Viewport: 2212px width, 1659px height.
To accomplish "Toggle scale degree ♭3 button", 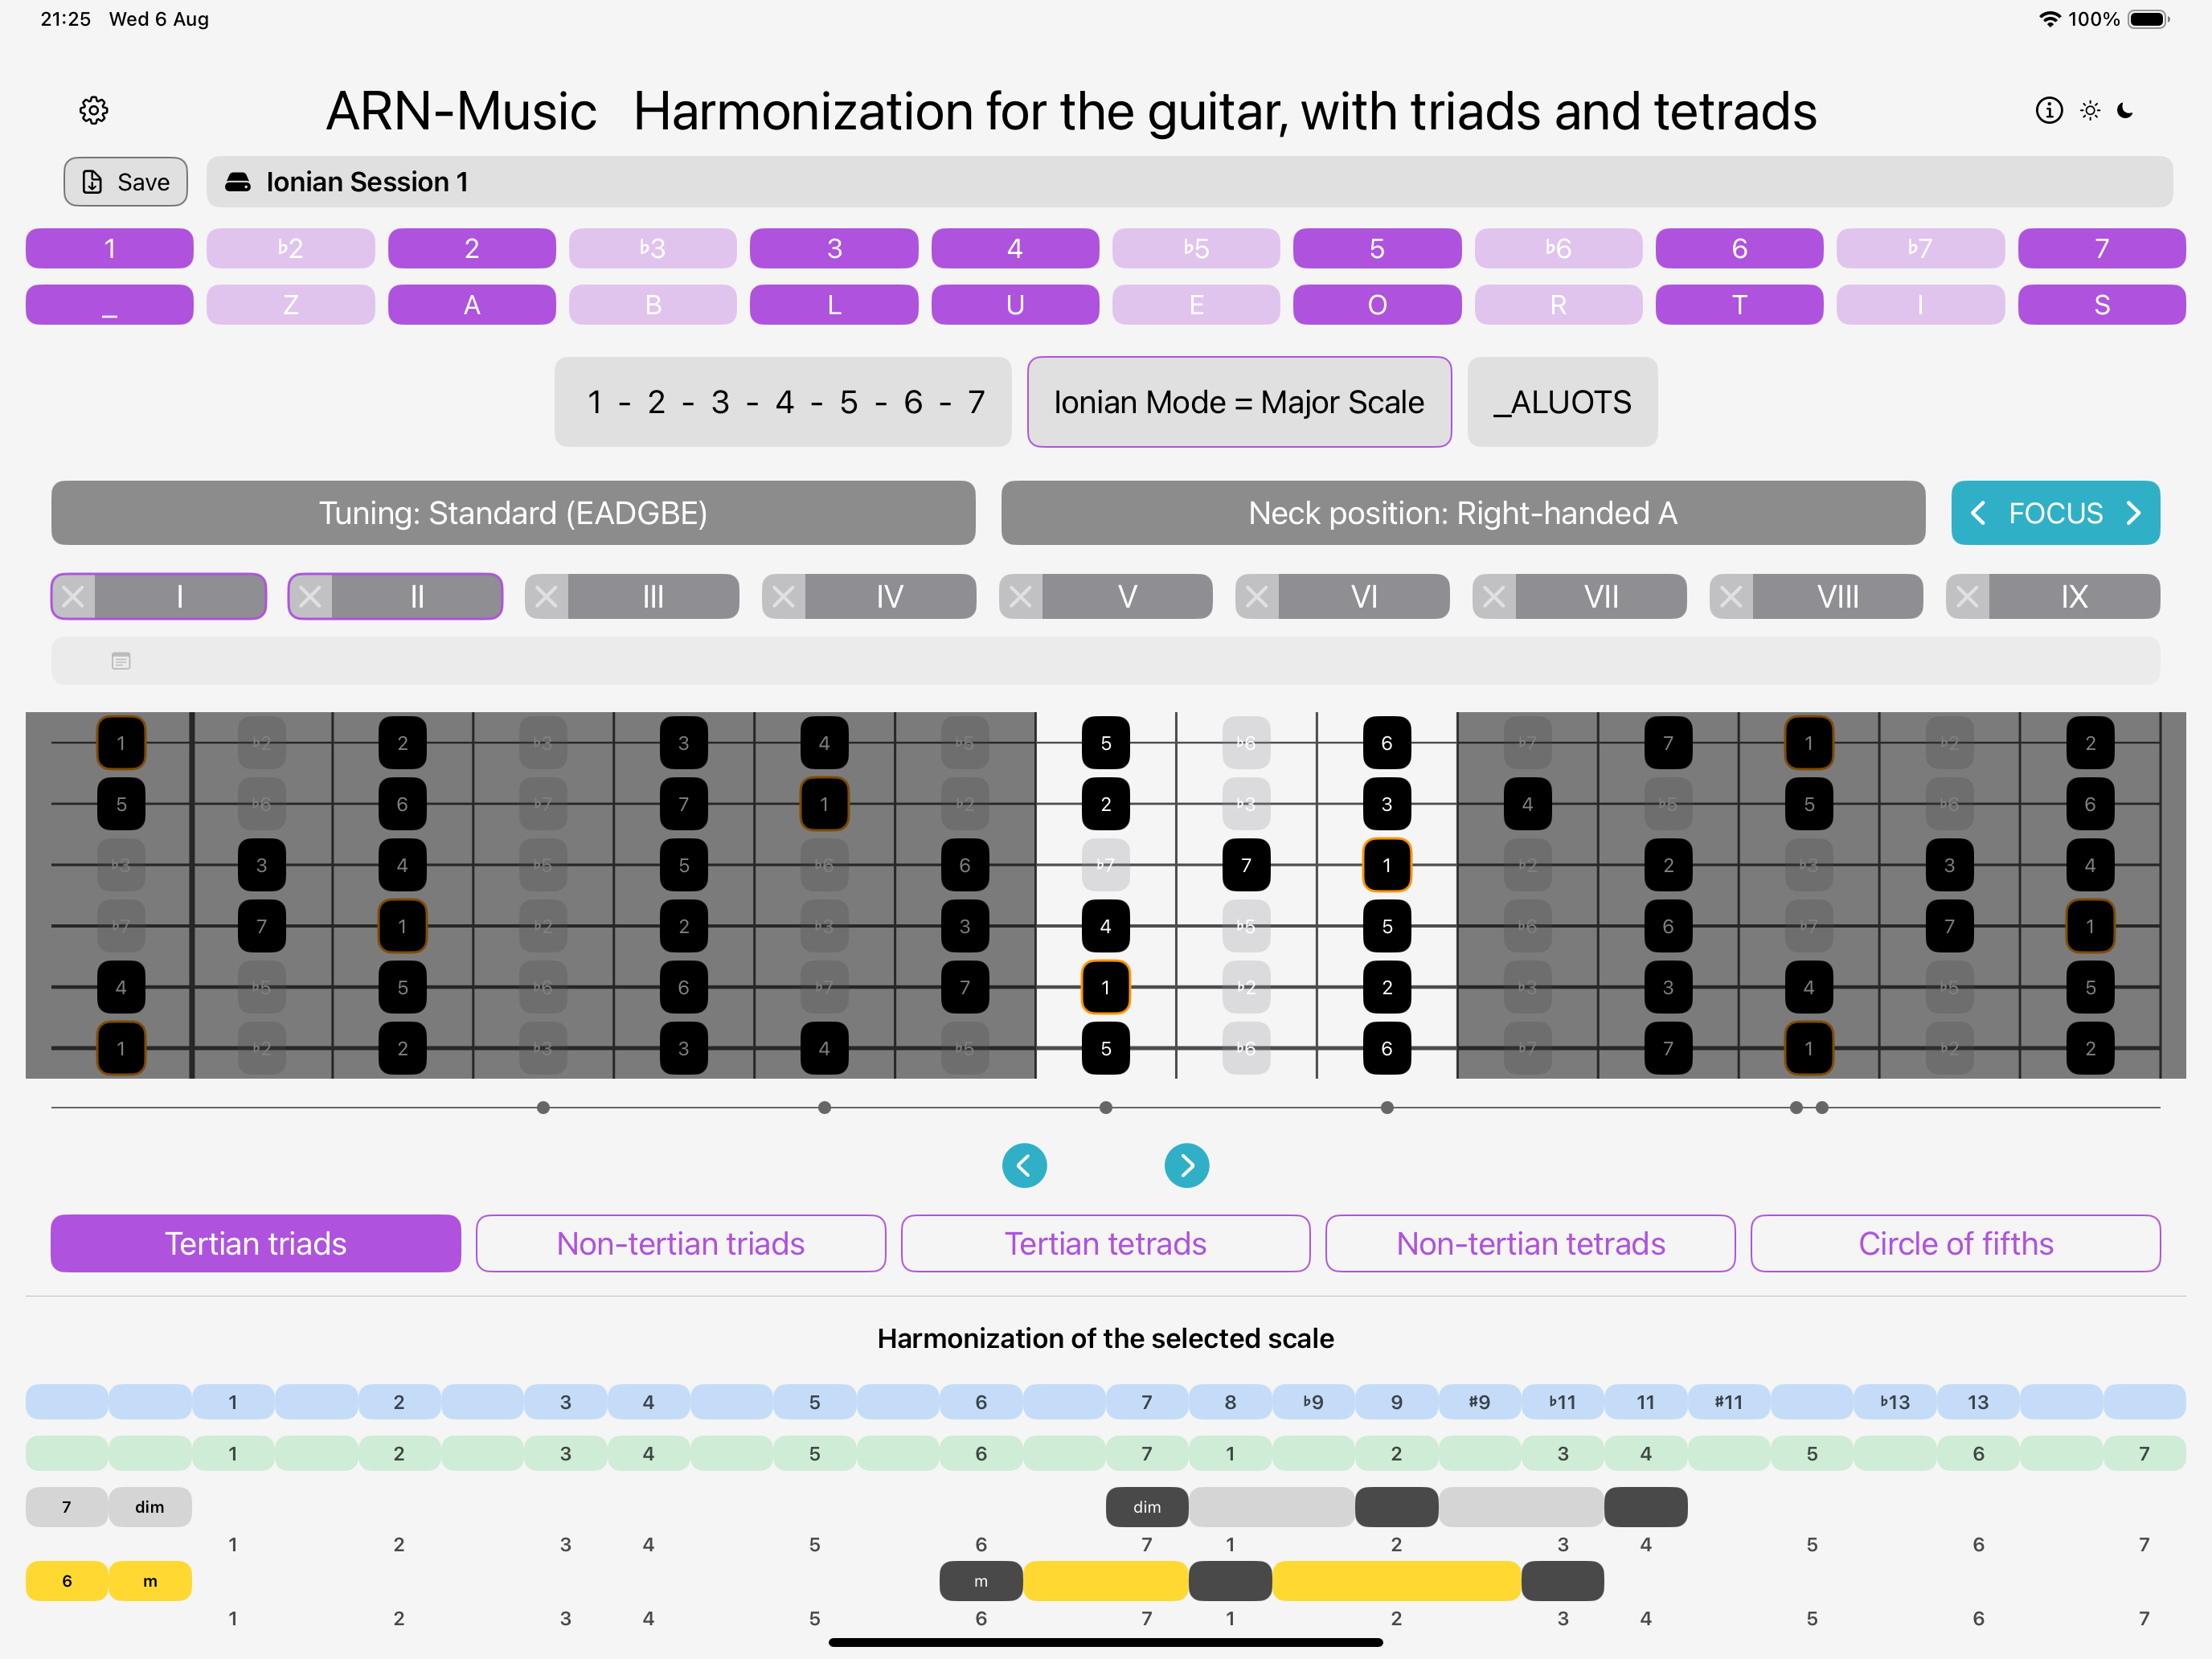I will click(x=653, y=248).
